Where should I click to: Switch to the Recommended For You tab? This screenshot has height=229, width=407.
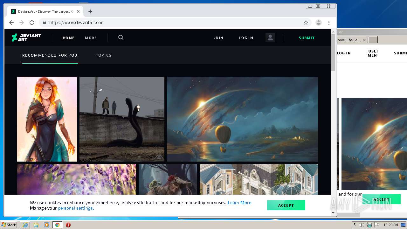tap(50, 55)
